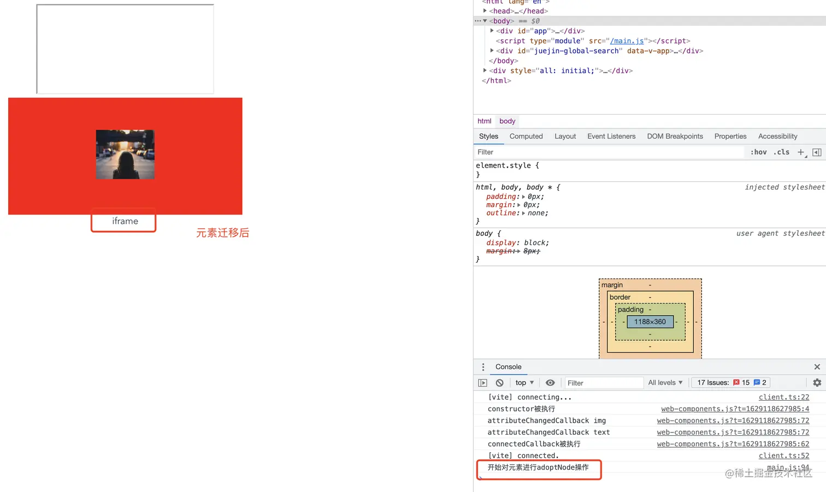The width and height of the screenshot is (826, 492).
Task: Open the All levels log dropdown
Action: [x=665, y=383]
